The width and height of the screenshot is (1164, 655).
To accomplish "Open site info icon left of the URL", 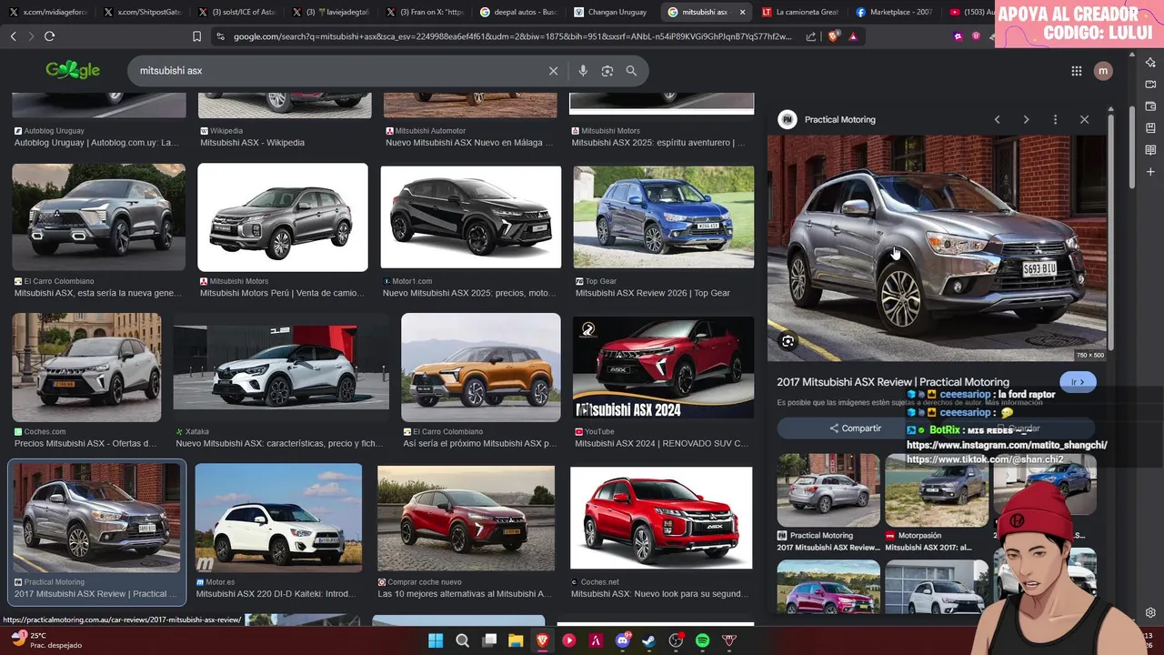I will tap(220, 36).
